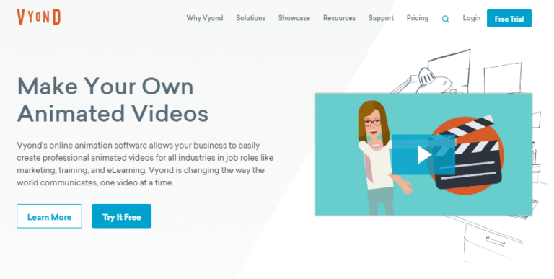Click the paragraph starting "Vyond's online animation software"

(145, 164)
